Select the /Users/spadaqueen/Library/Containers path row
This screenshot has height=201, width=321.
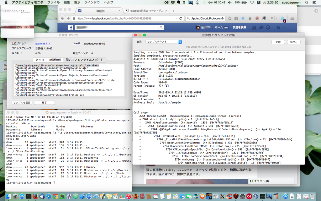click(57, 65)
